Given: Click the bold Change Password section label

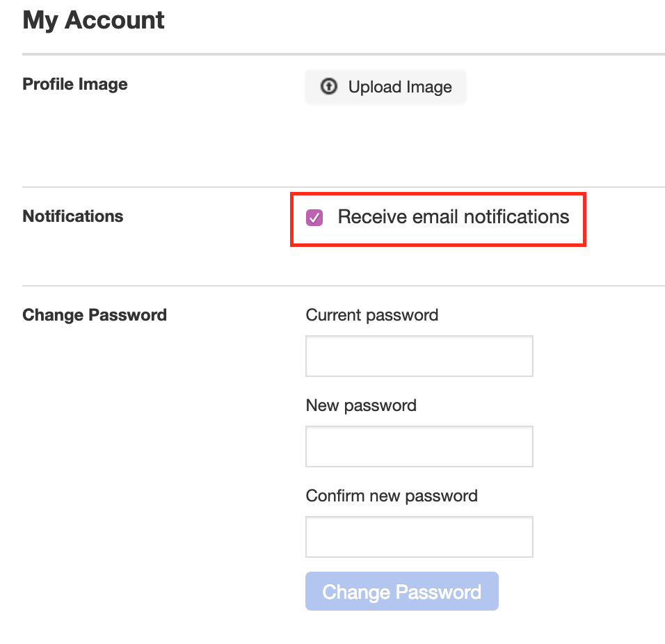Looking at the screenshot, I should point(95,315).
